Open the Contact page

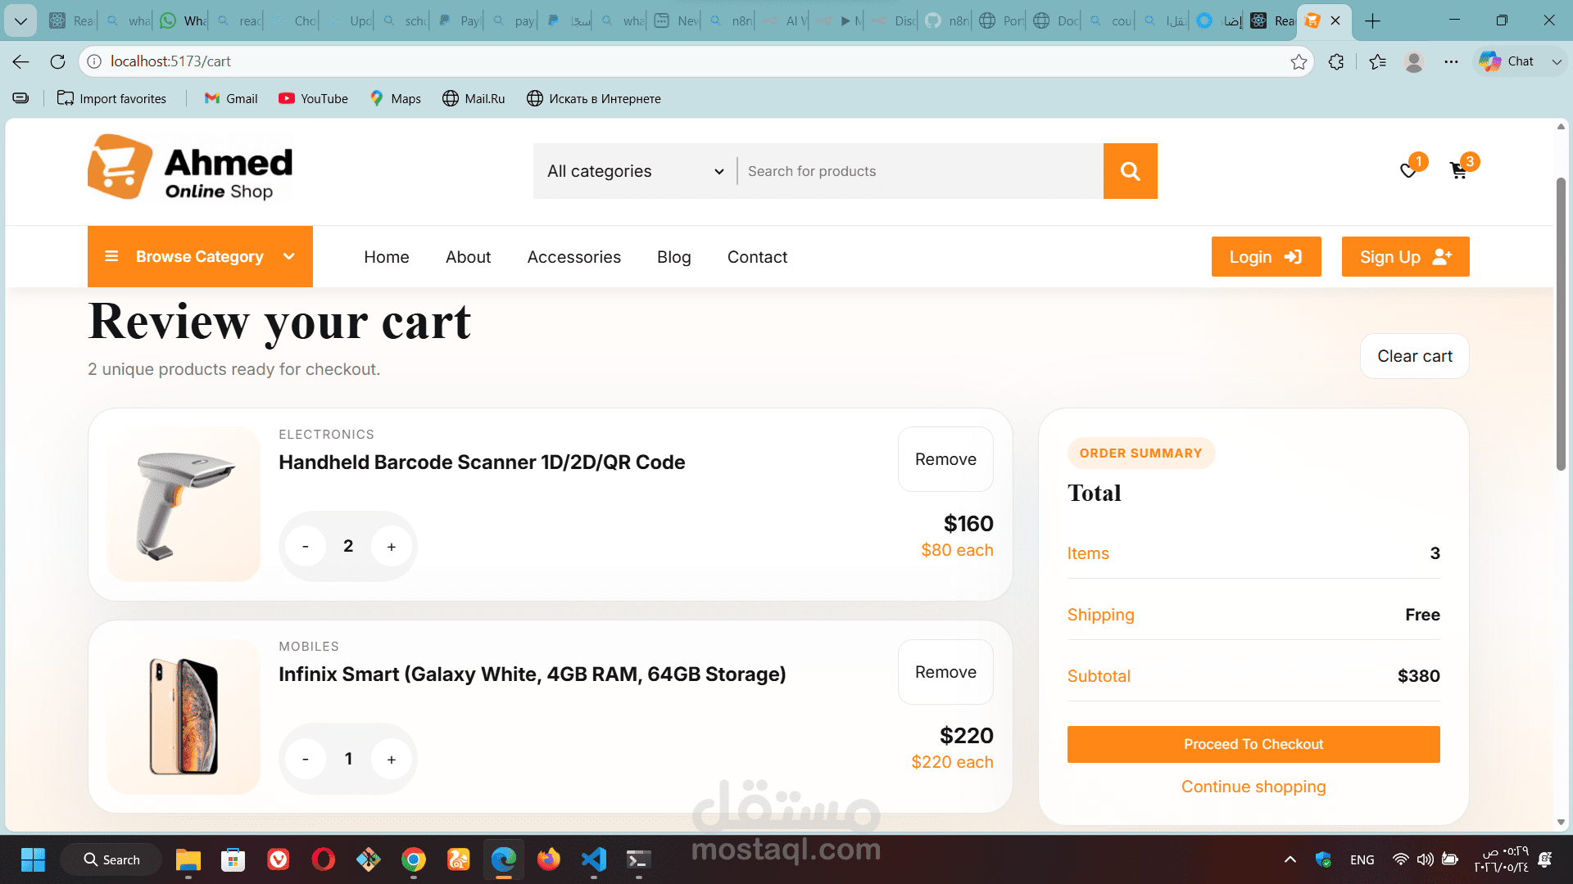pyautogui.click(x=757, y=257)
